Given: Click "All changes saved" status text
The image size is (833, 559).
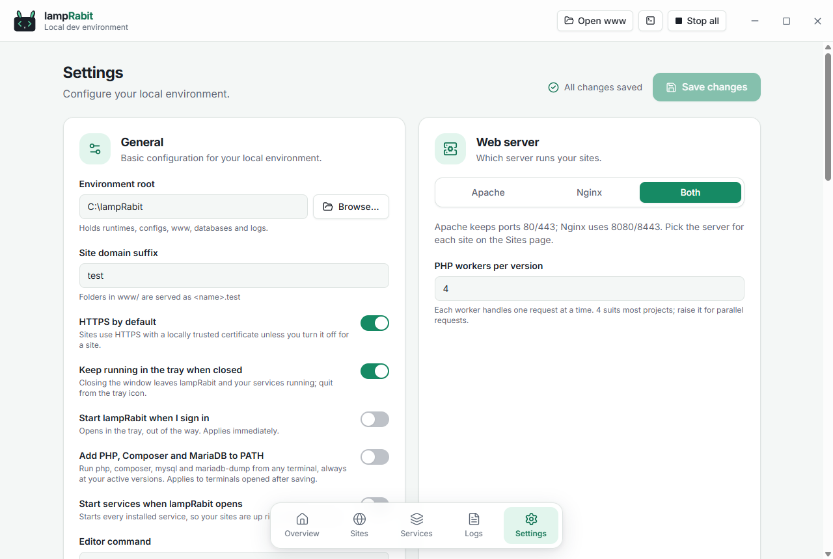Looking at the screenshot, I should pos(603,87).
